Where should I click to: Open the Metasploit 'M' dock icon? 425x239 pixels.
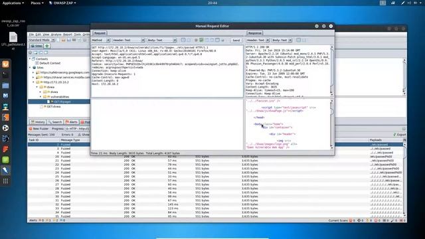click(5, 96)
